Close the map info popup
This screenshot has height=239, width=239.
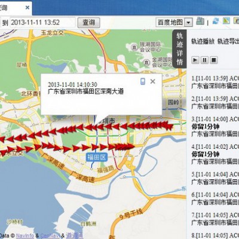(153, 81)
